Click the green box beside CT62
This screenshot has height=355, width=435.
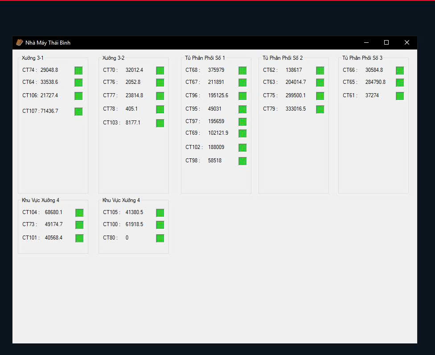pyautogui.click(x=320, y=70)
